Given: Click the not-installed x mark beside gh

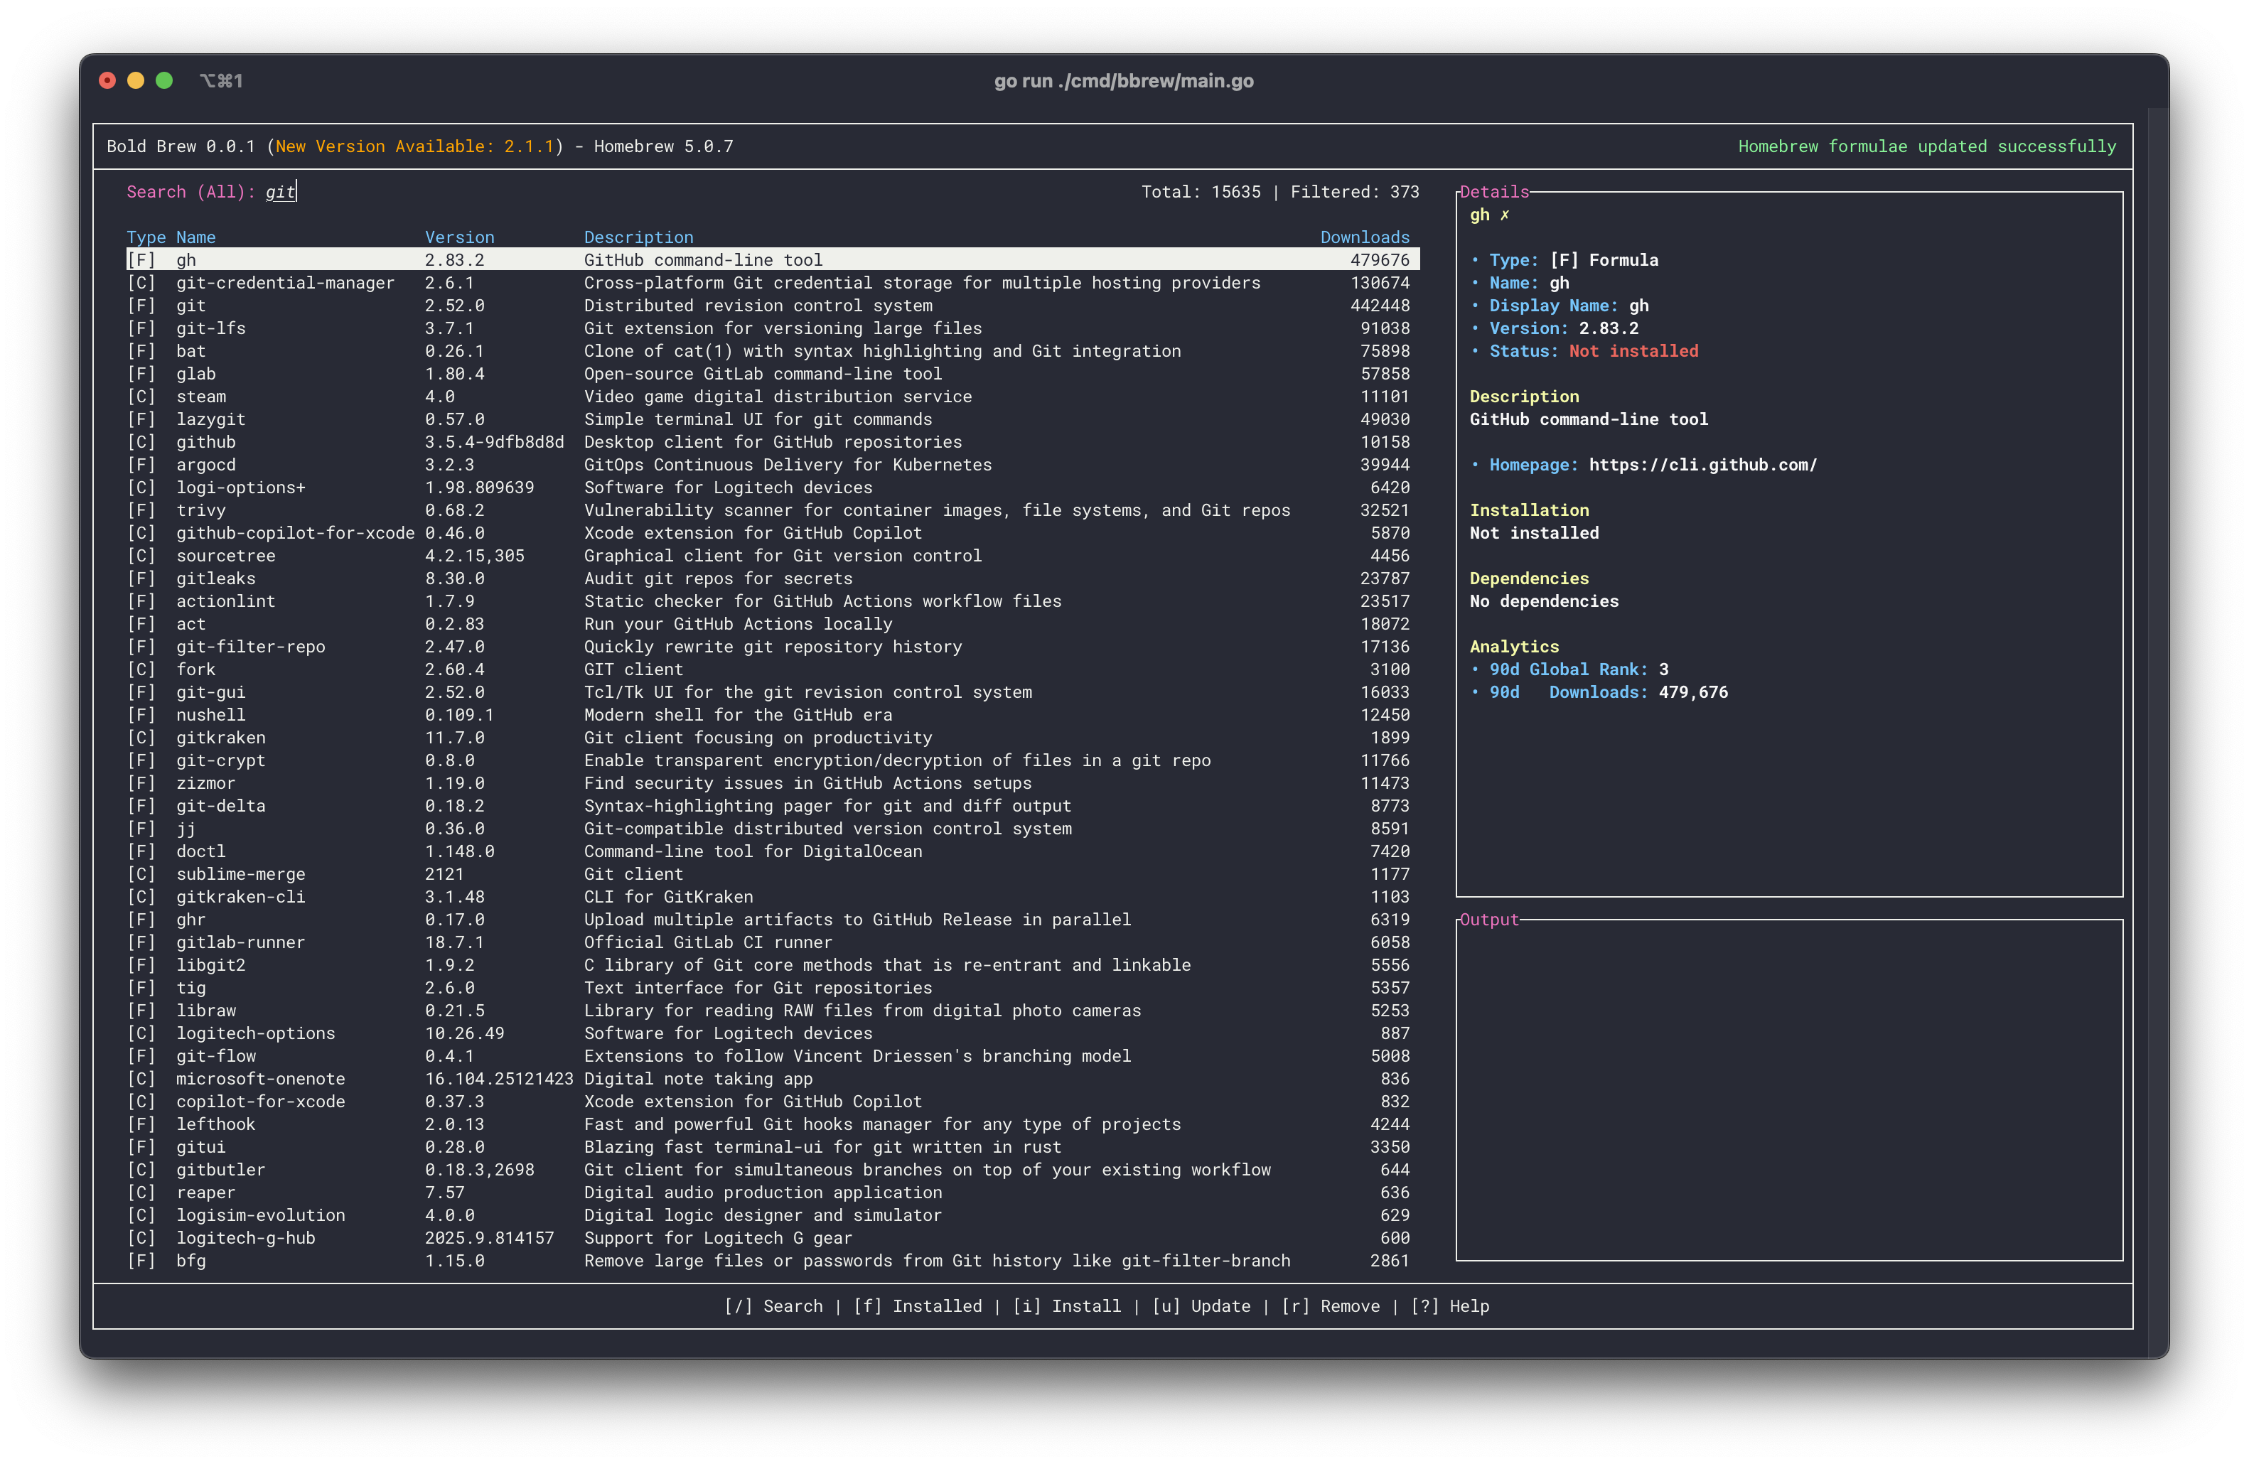Looking at the screenshot, I should [x=1504, y=215].
